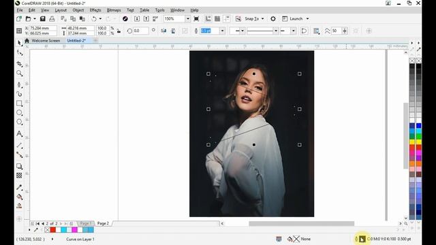Viewport: 436px width, 245px height.
Task: Click the Print icon
Action: pyautogui.click(x=52, y=18)
